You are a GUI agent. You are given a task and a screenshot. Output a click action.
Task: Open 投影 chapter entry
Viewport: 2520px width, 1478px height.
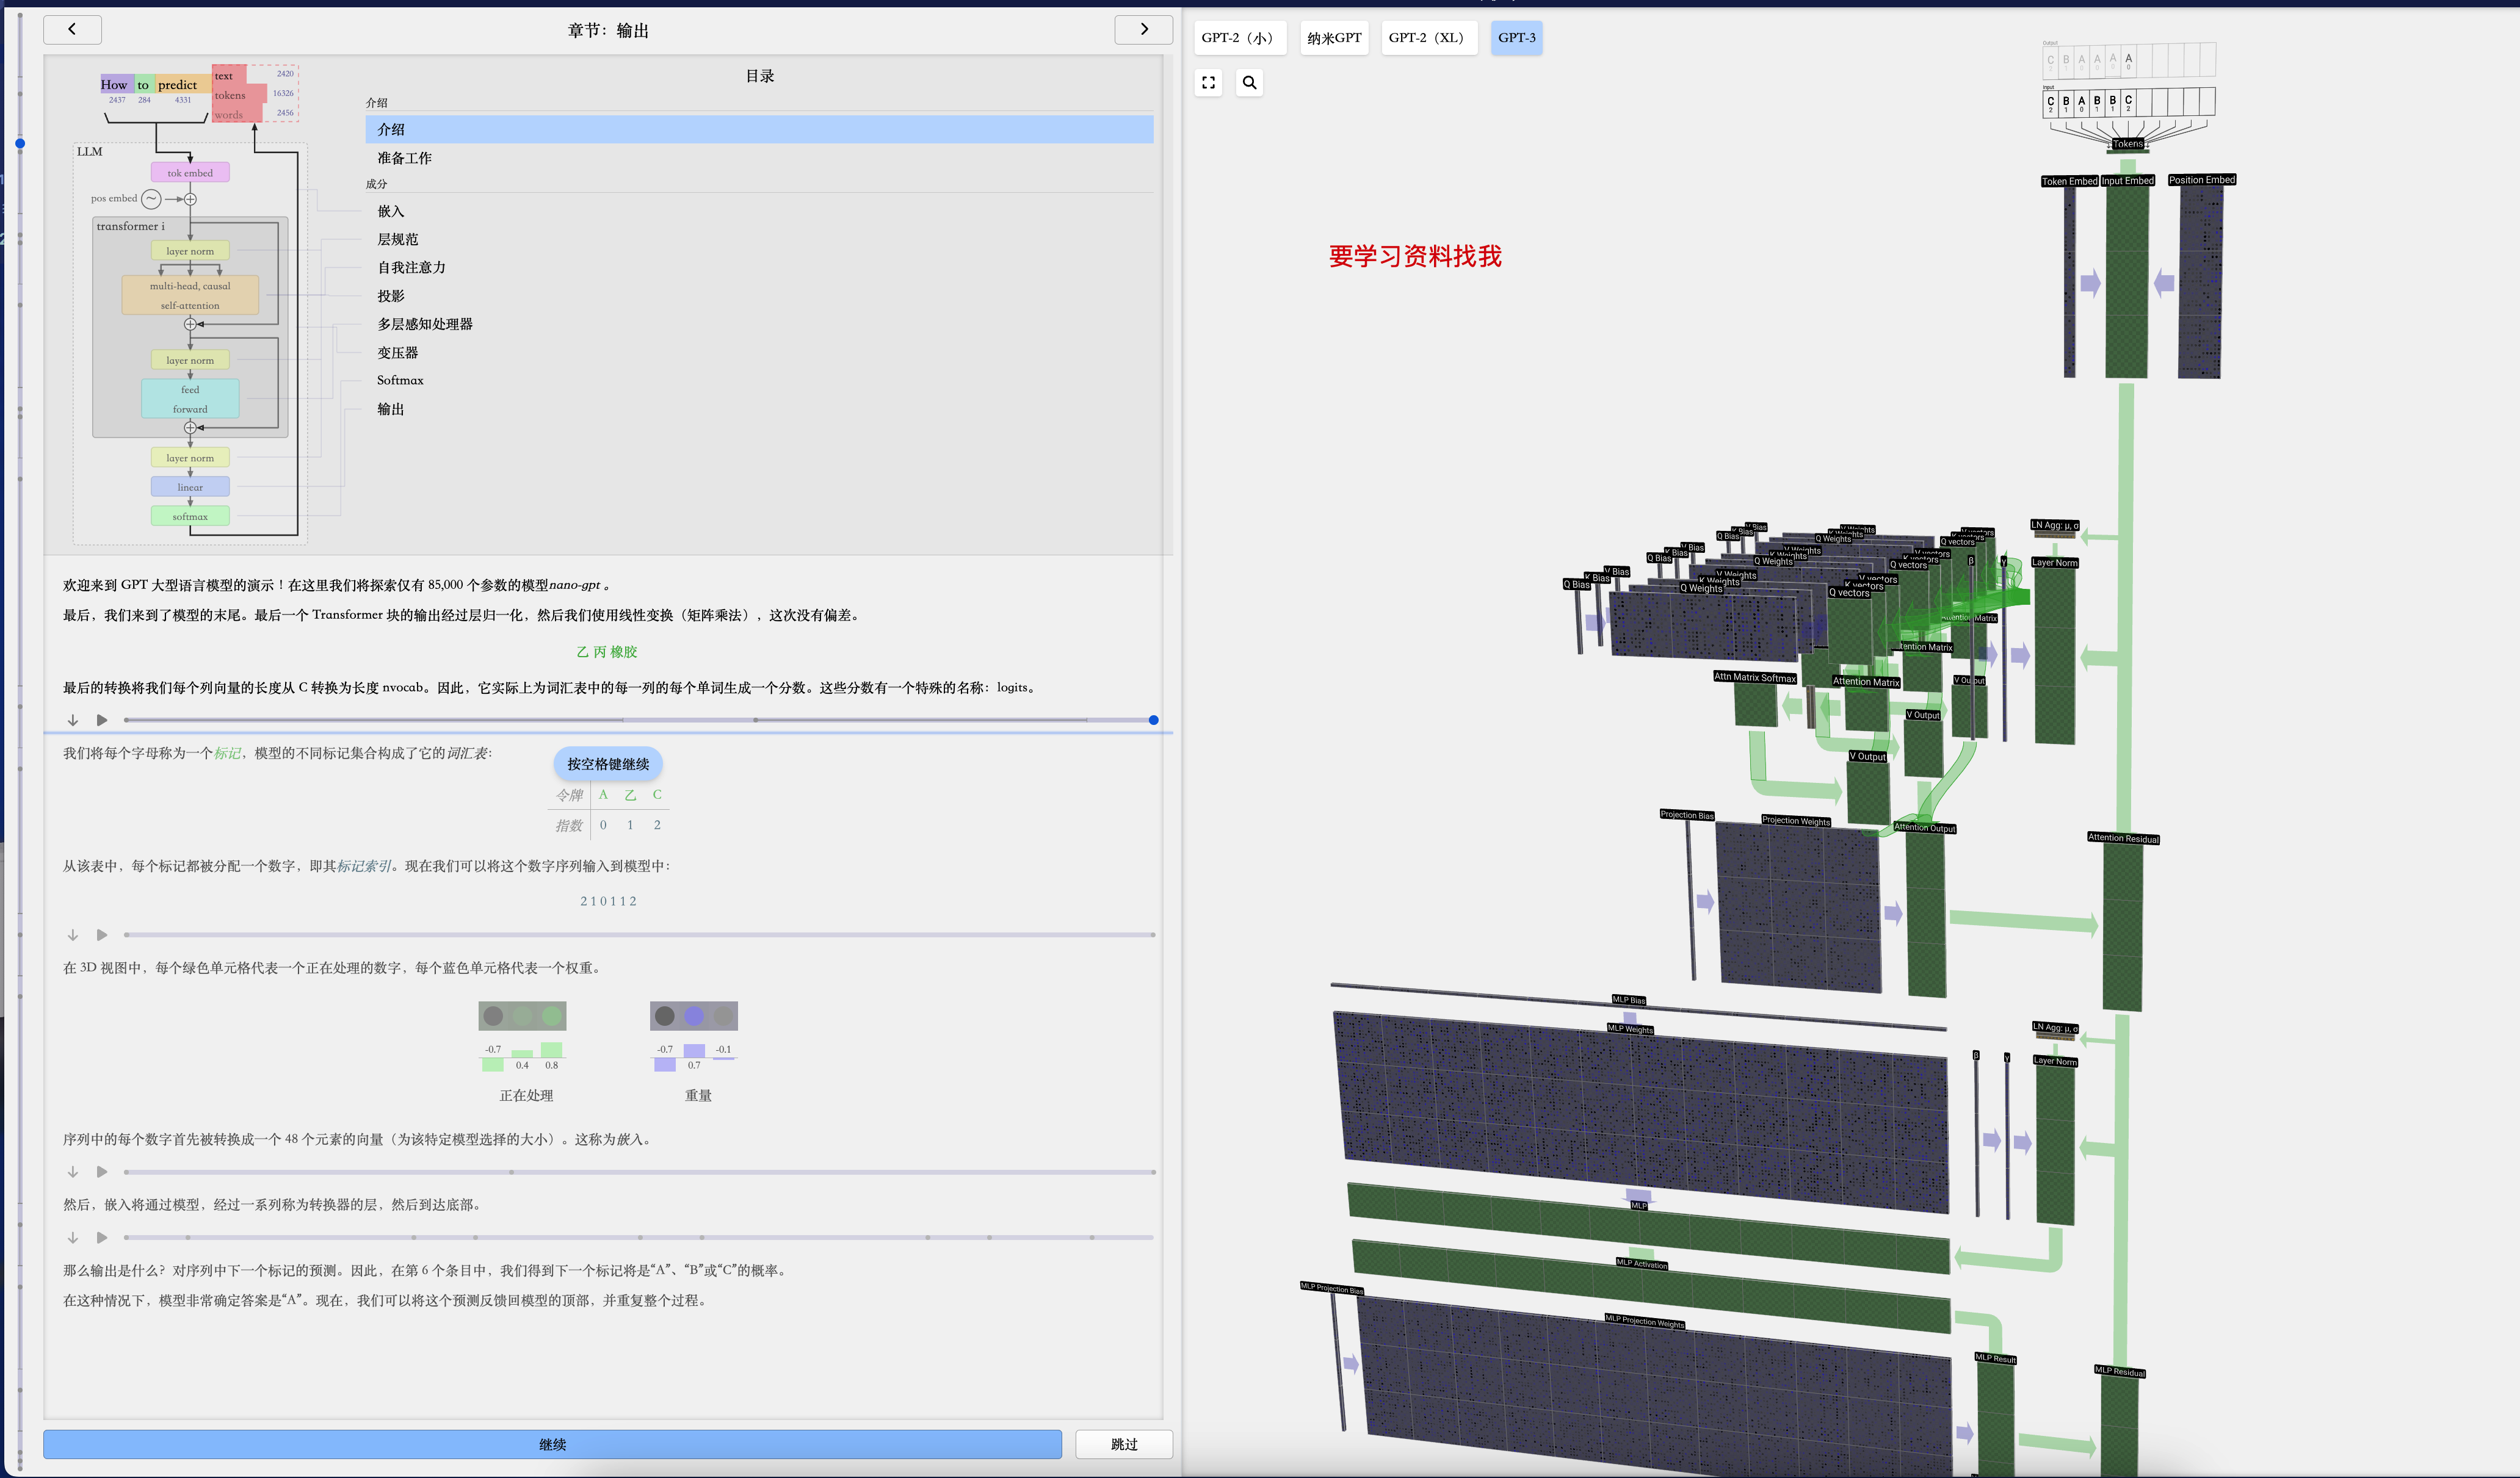click(x=759, y=296)
